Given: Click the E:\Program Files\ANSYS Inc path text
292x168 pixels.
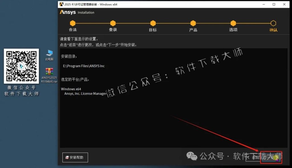Looking at the screenshot, I should tap(84, 66).
